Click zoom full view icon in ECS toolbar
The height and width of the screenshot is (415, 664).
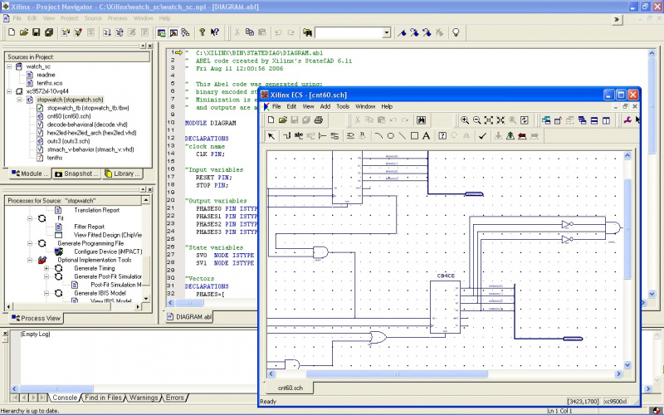tap(489, 120)
